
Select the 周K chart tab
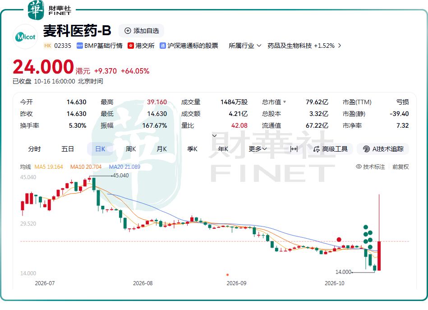[x=131, y=149]
